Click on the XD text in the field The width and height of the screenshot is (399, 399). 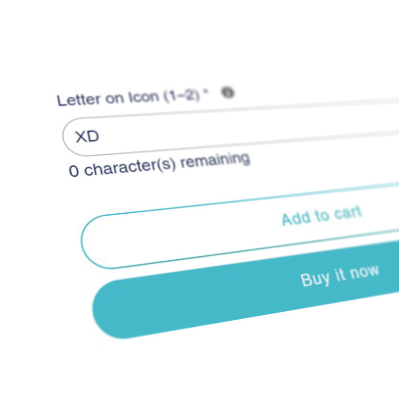tap(87, 137)
